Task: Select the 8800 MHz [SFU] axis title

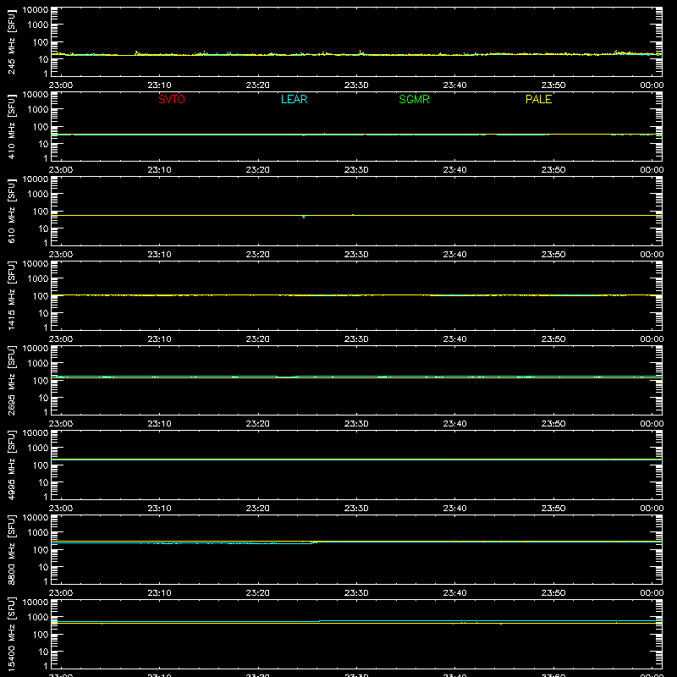Action: [x=11, y=549]
